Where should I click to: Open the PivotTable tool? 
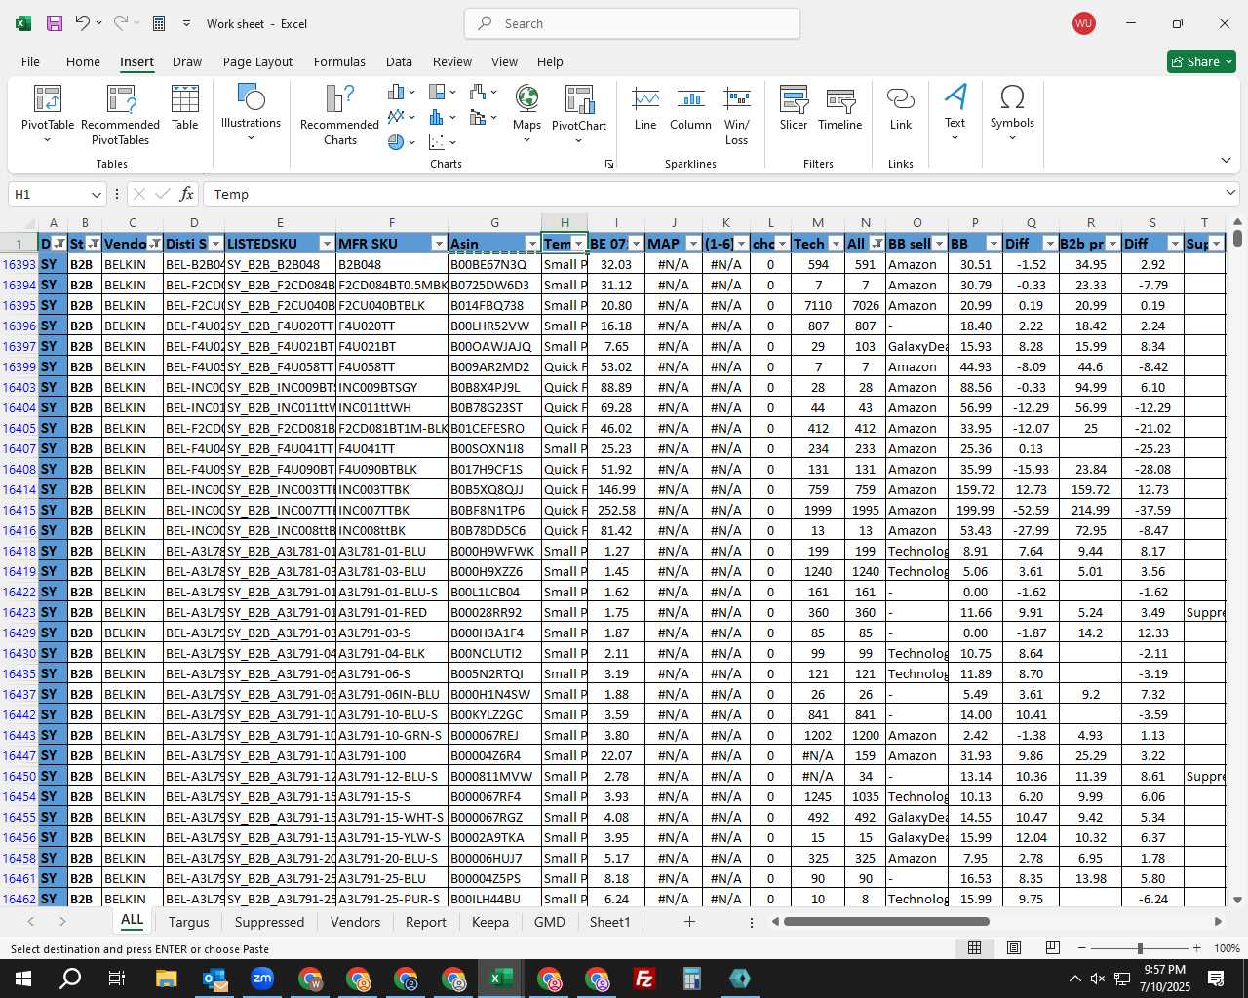48,114
